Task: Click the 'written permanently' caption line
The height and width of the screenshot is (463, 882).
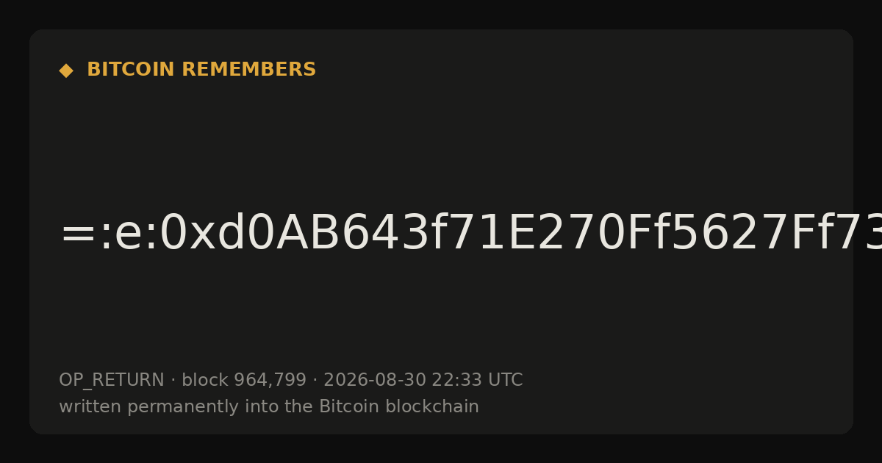Action: (x=269, y=406)
